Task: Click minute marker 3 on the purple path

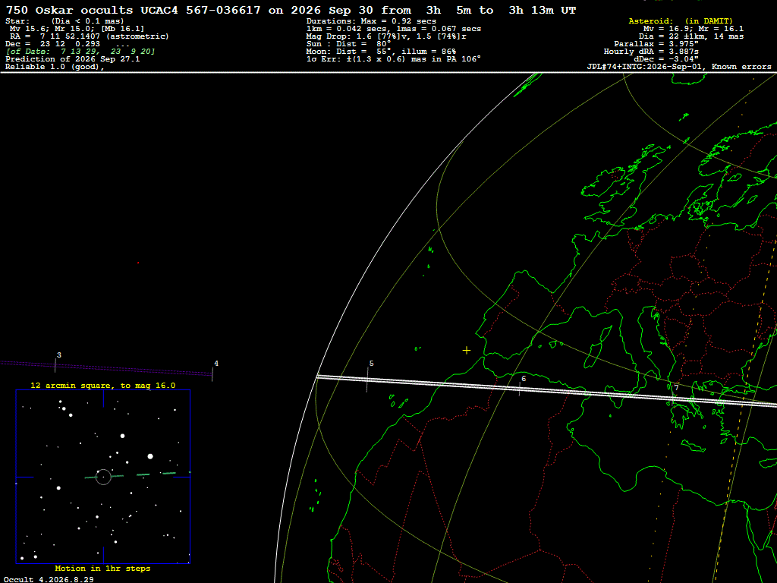Action: 55,362
